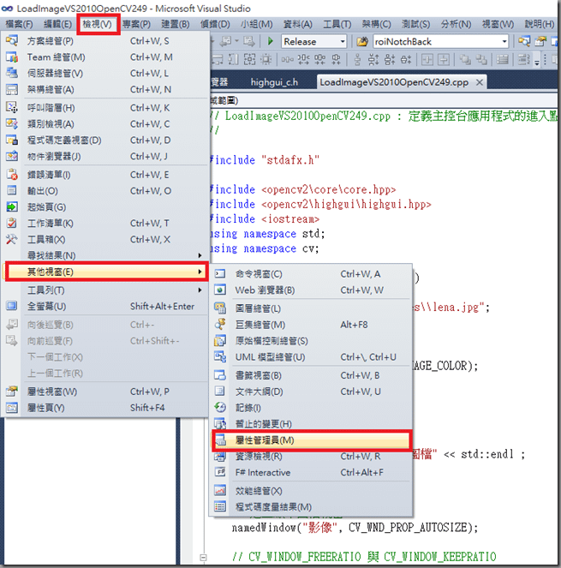Open the 專案(P) Project menu
561x568 pixels.
point(136,24)
